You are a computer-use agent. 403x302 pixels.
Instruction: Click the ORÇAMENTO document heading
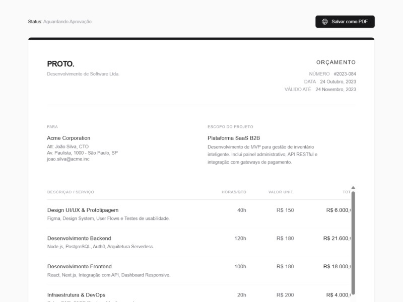tap(335, 62)
